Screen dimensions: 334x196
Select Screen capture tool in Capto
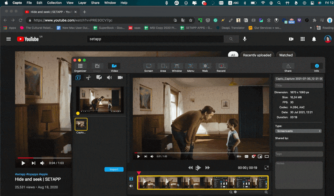149,68
